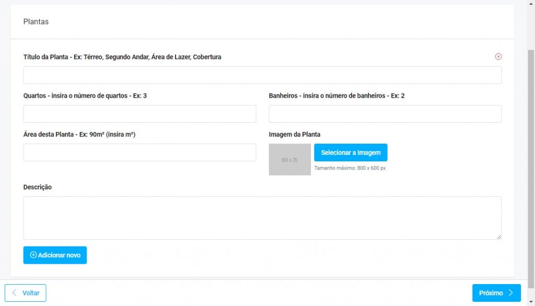The image size is (535, 306).
Task: Select the Banheiros input box
Action: 385,114
